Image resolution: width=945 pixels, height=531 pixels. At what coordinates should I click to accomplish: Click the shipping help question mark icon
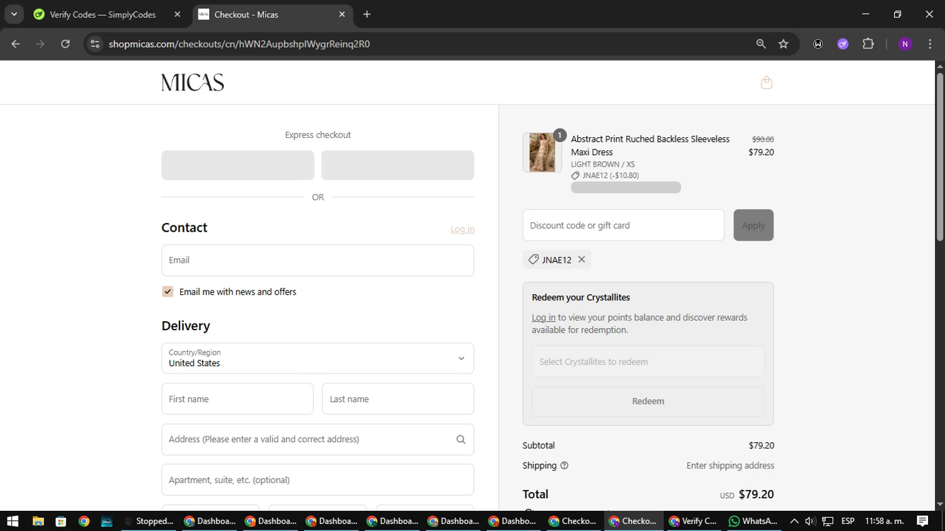coord(564,465)
